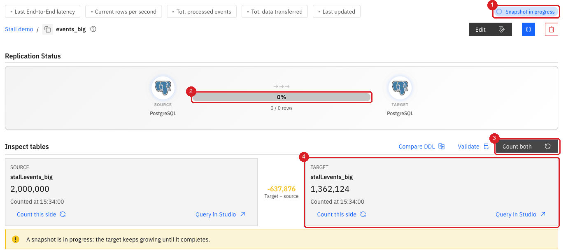The height and width of the screenshot is (251, 568).
Task: Click the Validate checklist icon
Action: (x=486, y=146)
